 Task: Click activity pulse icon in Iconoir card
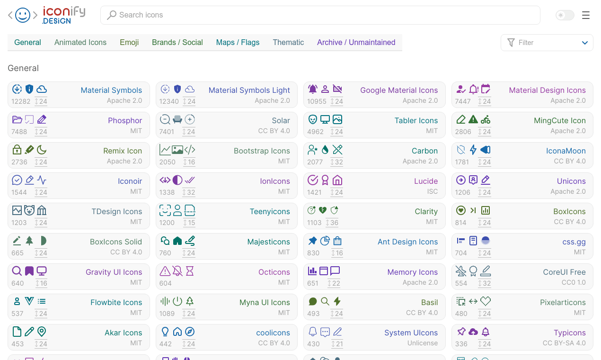point(42,180)
